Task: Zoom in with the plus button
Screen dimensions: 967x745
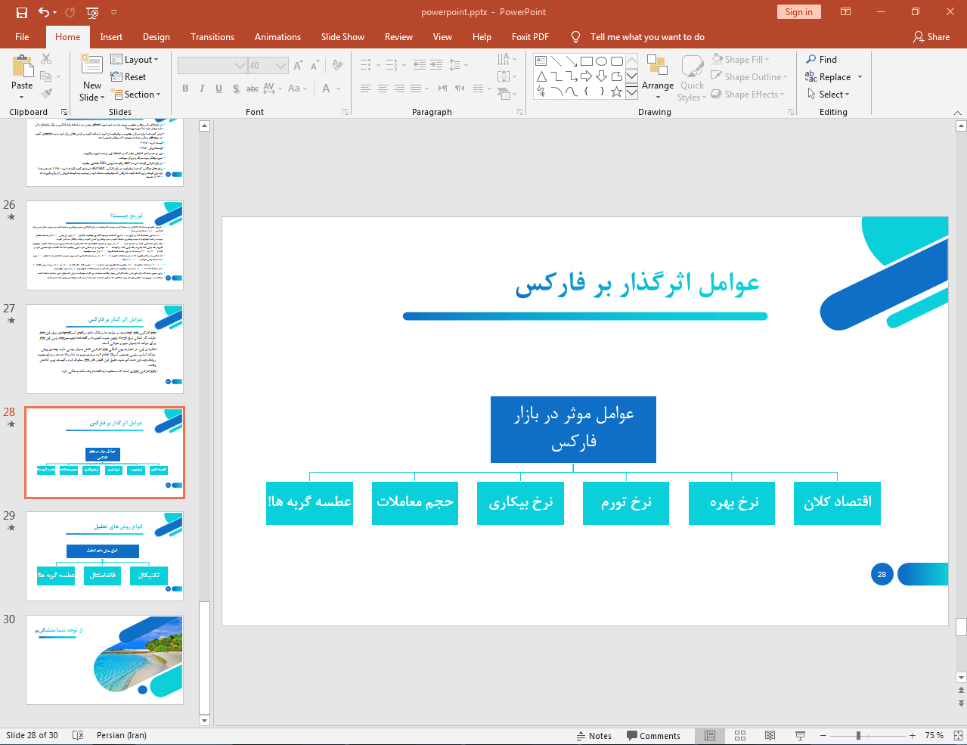Action: 913,736
